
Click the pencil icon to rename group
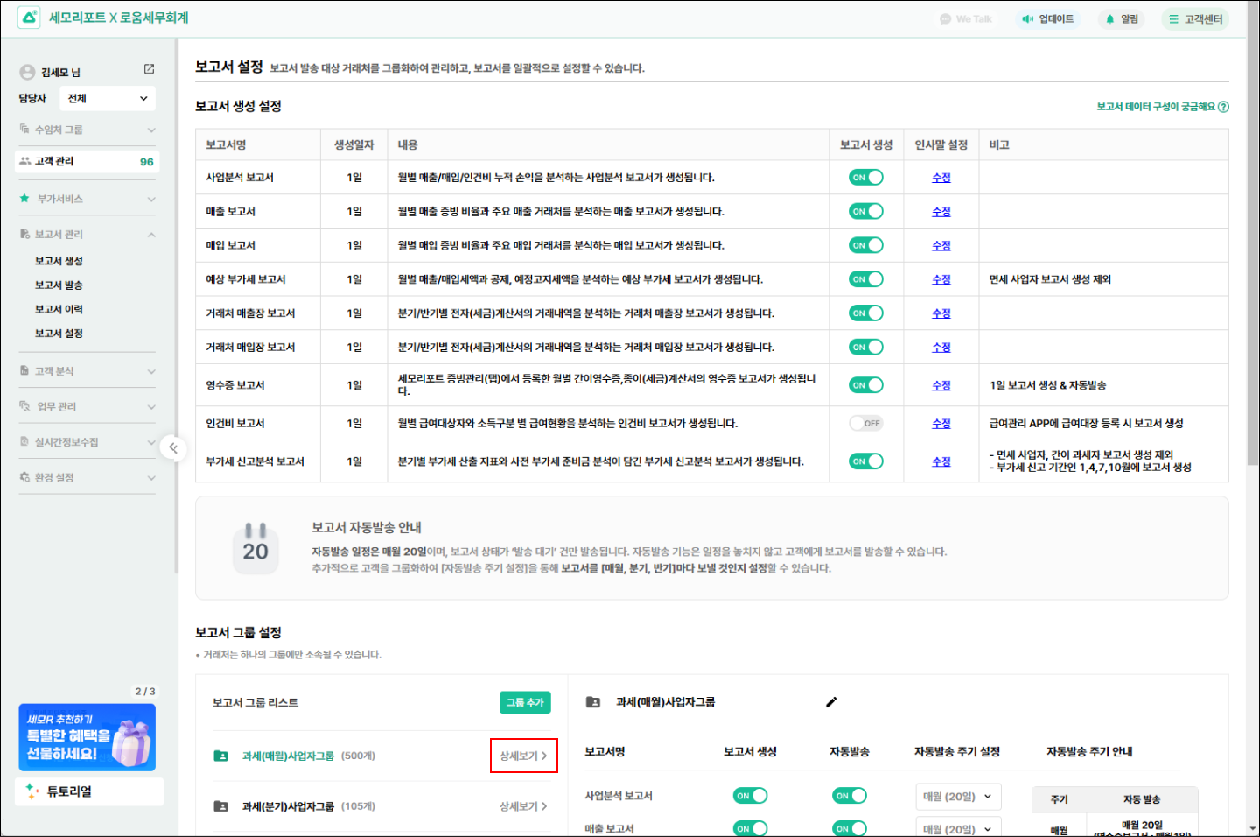point(831,702)
